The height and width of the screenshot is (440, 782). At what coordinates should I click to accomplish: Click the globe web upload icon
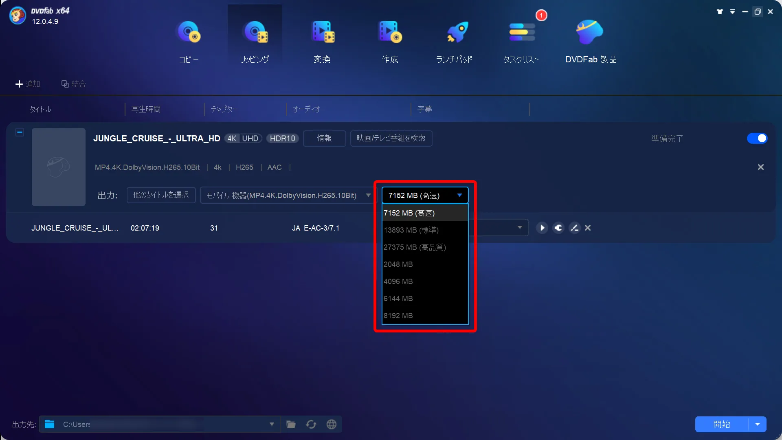332,425
